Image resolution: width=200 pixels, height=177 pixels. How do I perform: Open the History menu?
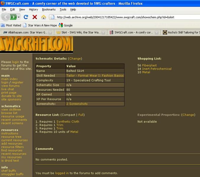tap(33, 9)
